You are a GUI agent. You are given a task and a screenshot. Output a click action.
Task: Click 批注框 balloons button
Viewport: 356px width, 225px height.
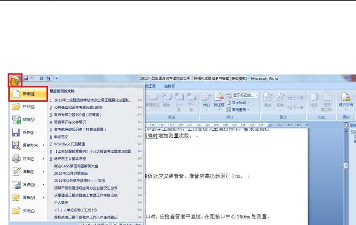pyautogui.click(x=219, y=102)
